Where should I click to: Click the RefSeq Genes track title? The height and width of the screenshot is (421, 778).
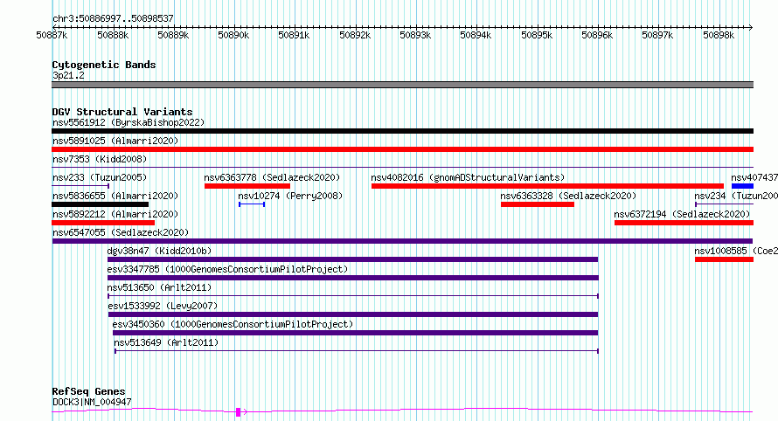pyautogui.click(x=88, y=391)
